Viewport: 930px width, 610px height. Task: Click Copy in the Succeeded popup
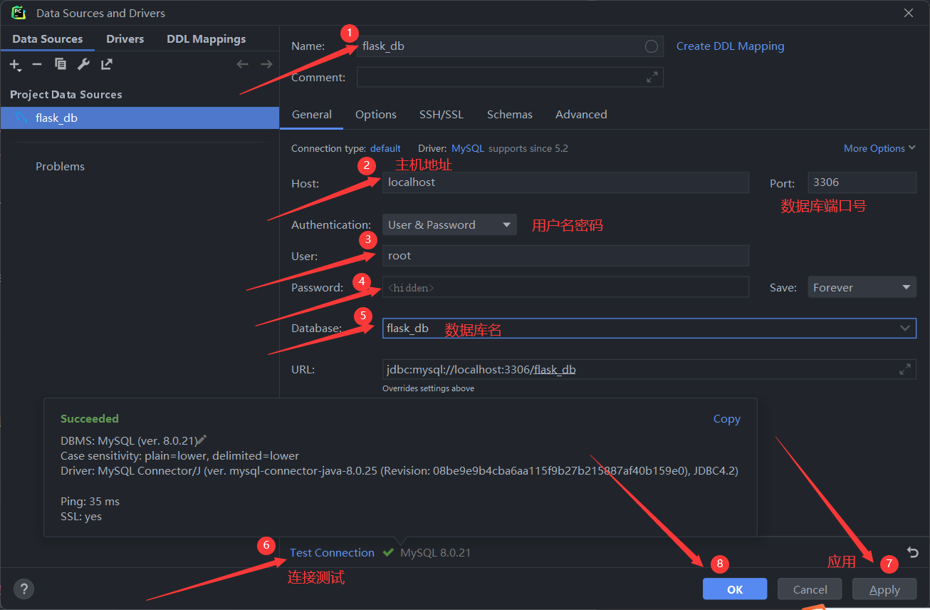pos(726,419)
